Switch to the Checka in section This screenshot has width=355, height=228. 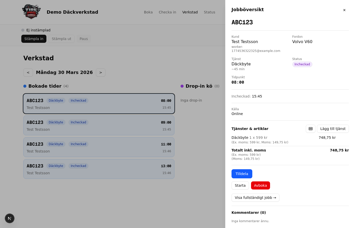(167, 12)
